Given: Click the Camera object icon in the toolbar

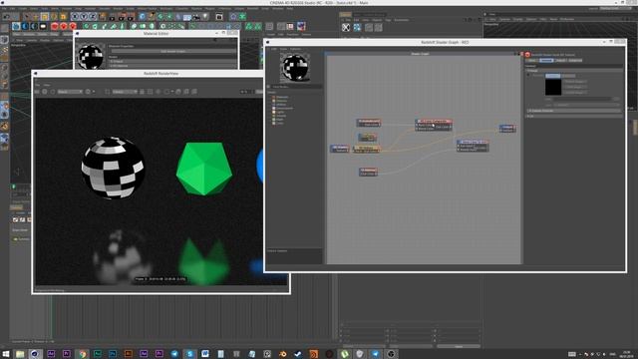Looking at the screenshot, I should click(x=196, y=17).
